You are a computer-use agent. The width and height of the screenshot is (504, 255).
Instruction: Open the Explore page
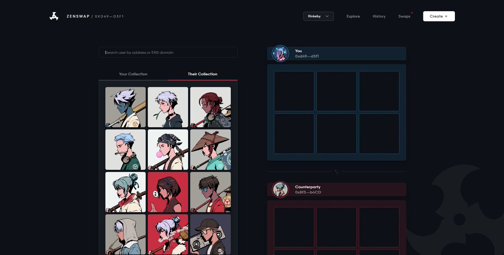tap(353, 16)
